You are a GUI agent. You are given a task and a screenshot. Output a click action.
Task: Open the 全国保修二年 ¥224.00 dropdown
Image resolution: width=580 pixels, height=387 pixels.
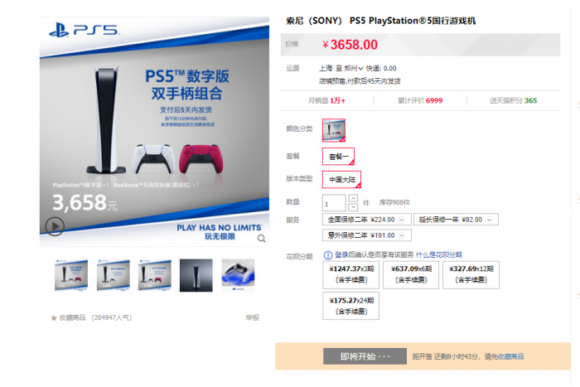366,220
